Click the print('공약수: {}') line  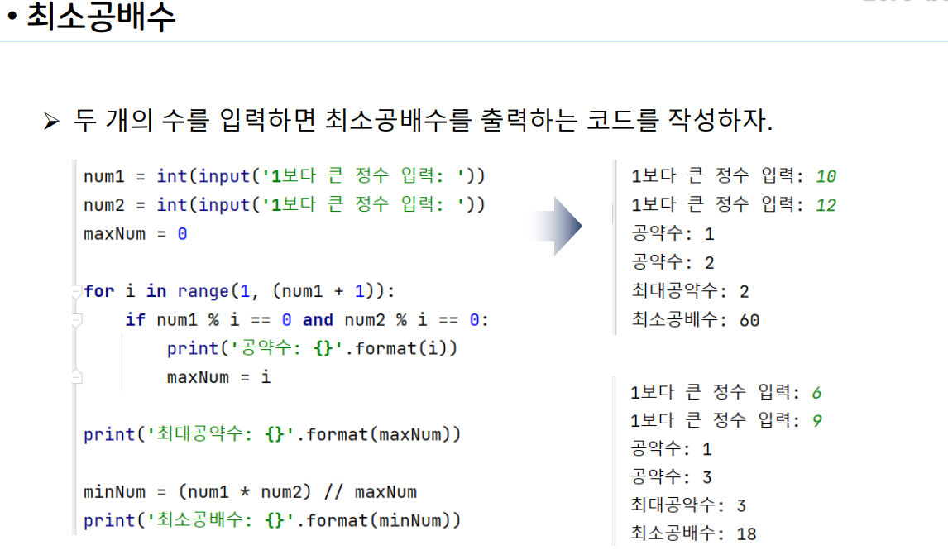point(312,348)
